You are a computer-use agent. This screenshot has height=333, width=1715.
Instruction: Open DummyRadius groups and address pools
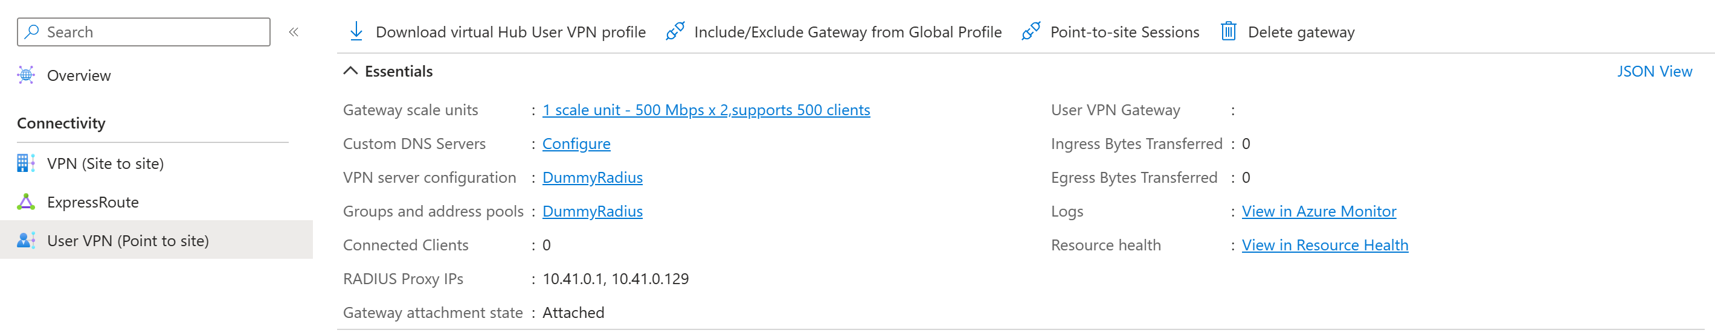click(x=592, y=211)
